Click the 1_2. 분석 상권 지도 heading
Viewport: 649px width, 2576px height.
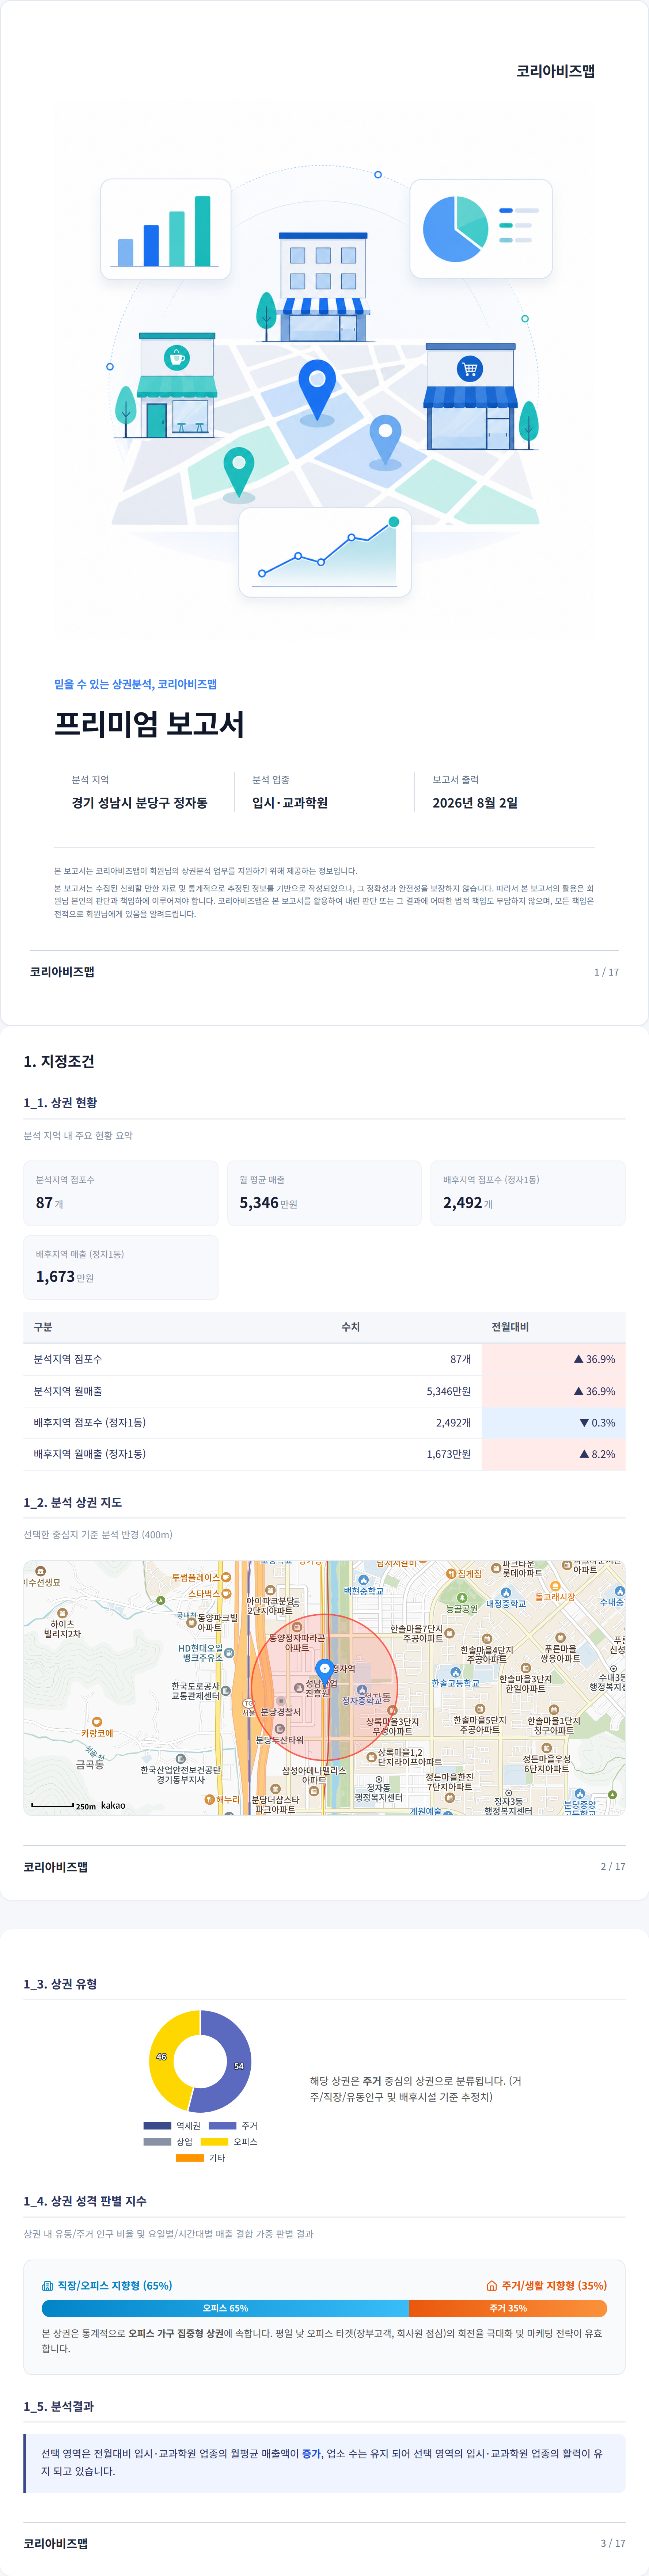click(73, 1502)
